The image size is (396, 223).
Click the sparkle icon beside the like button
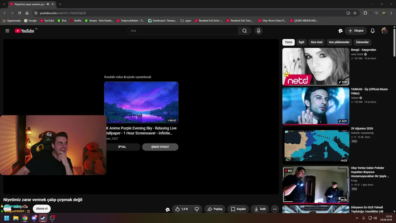[168, 209]
